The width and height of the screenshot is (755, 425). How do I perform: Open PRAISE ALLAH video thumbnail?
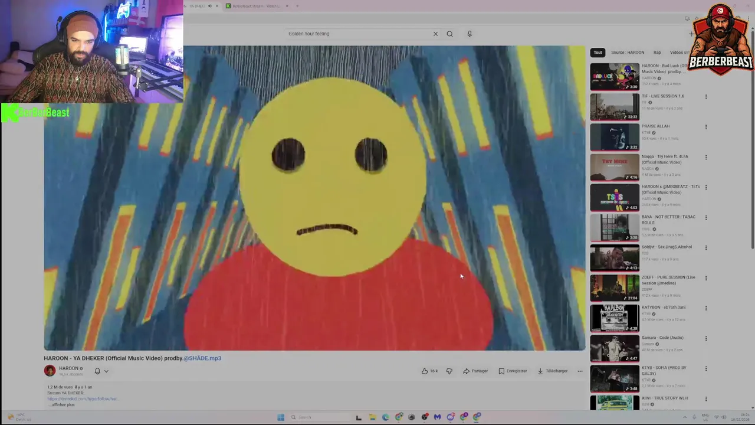(615, 137)
